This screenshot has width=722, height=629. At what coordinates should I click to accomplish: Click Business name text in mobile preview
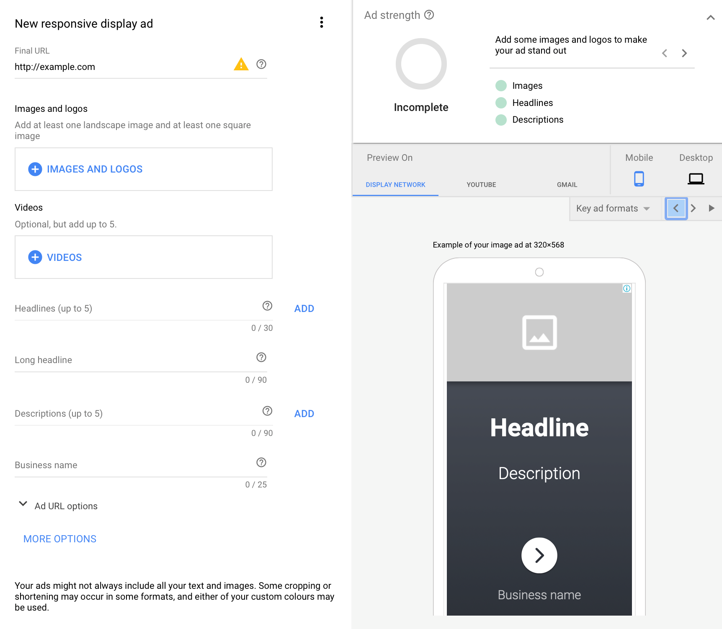(x=539, y=595)
